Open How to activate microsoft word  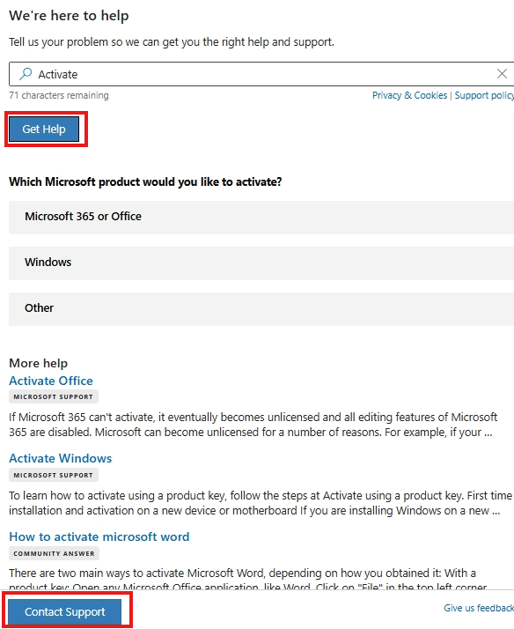[99, 536]
